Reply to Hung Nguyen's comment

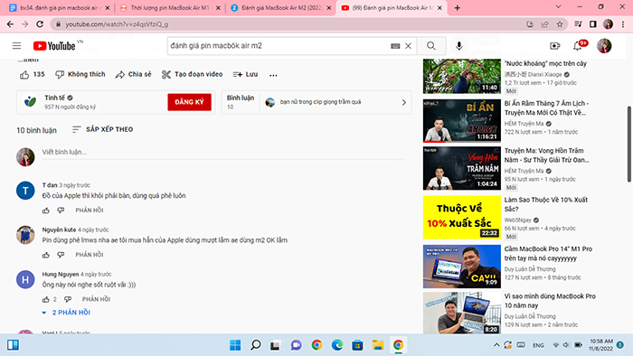click(x=96, y=299)
